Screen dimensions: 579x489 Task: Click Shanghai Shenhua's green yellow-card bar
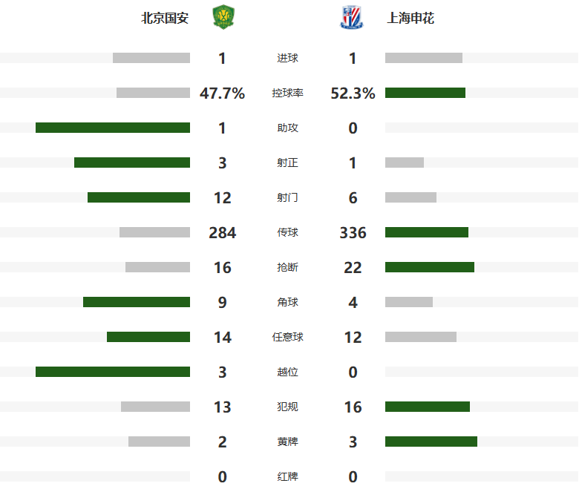point(431,442)
